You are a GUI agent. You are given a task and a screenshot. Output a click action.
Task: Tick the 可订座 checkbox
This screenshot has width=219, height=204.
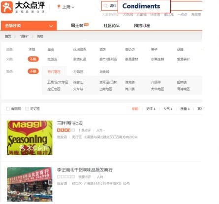(27, 109)
